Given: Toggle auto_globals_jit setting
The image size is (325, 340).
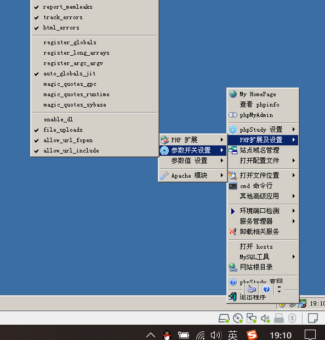Looking at the screenshot, I should 94,74.
